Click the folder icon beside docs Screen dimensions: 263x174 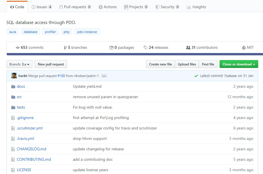(13, 86)
